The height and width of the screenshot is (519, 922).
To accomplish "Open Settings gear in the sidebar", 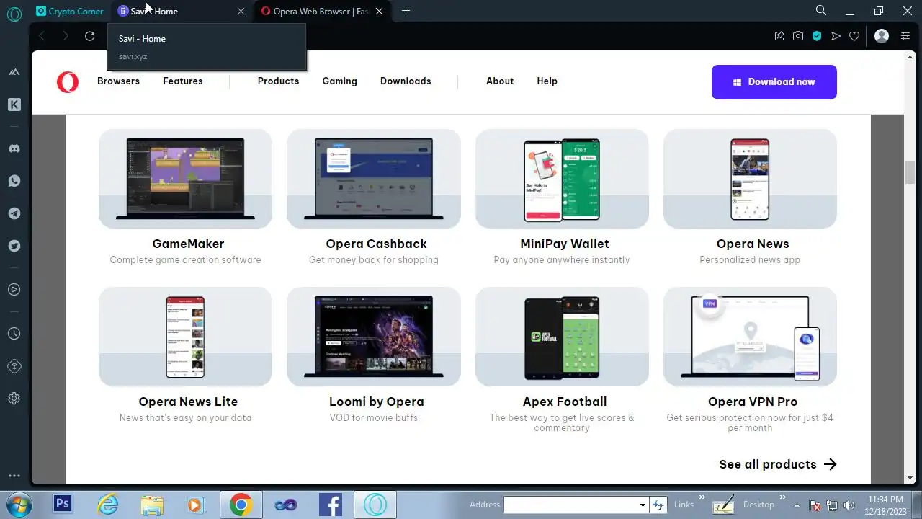I will point(14,399).
